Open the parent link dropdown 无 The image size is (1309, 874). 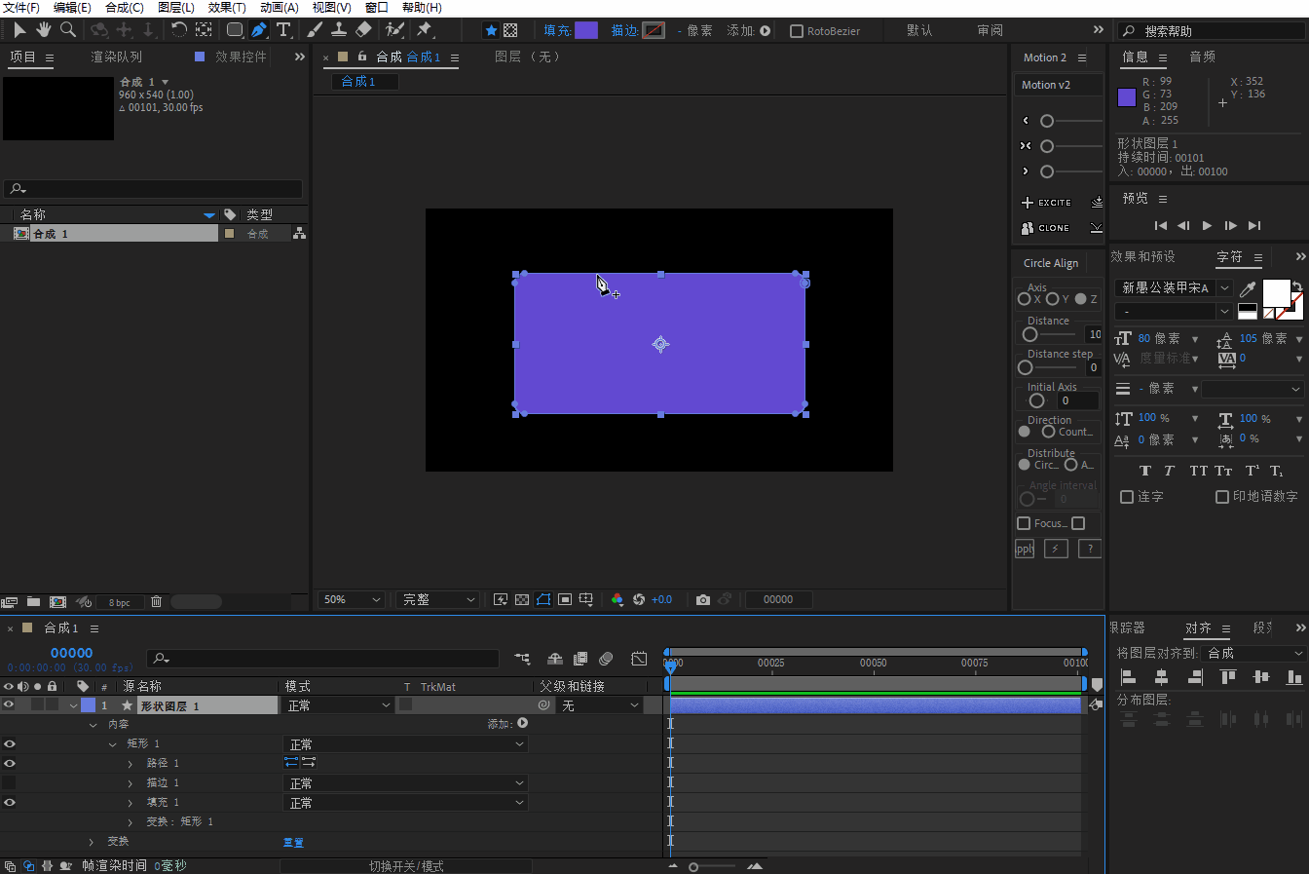click(600, 704)
